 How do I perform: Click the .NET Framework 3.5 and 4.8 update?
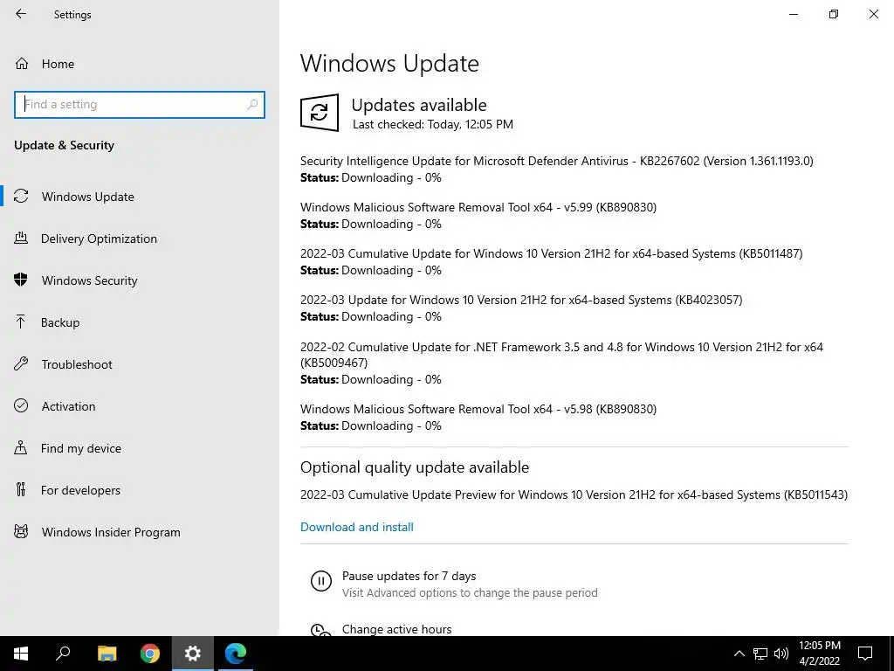(561, 355)
